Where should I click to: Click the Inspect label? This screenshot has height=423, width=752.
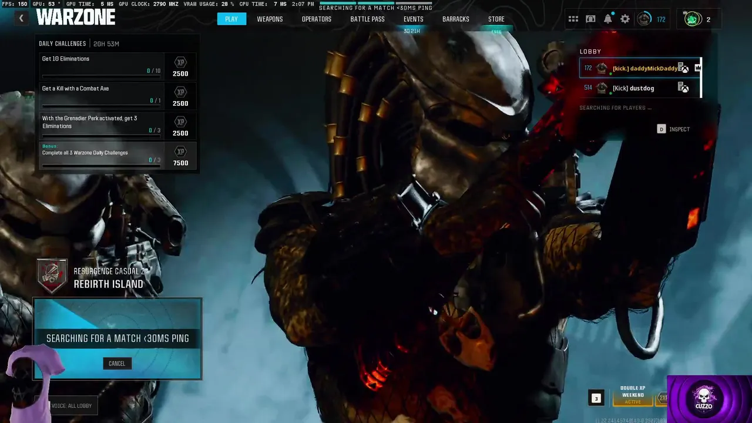point(679,129)
